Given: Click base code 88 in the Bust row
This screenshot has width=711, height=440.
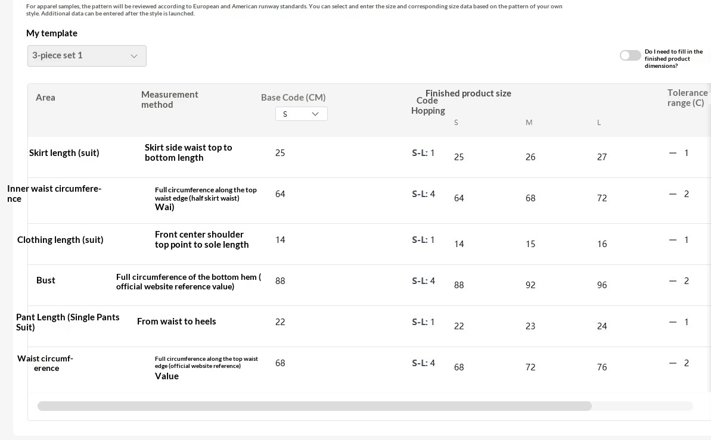Looking at the screenshot, I should pos(280,281).
